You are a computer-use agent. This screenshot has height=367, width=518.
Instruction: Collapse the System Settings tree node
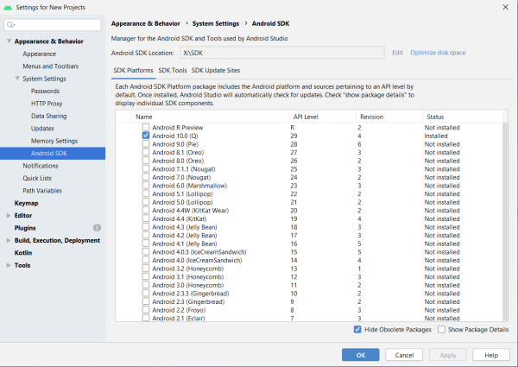(17, 79)
